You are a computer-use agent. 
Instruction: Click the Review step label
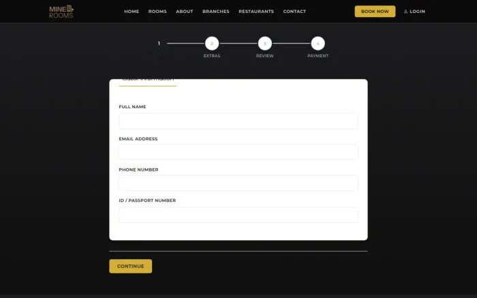coord(264,56)
